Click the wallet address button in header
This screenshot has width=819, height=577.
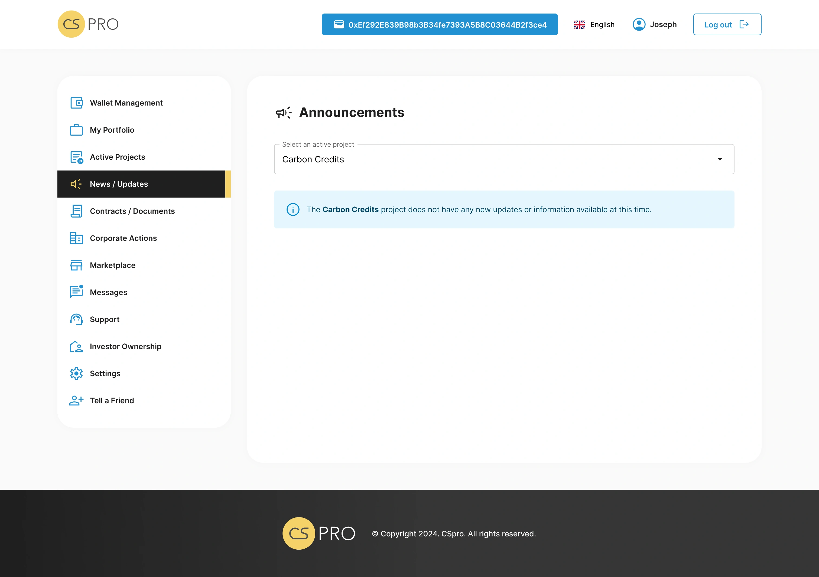coord(440,25)
